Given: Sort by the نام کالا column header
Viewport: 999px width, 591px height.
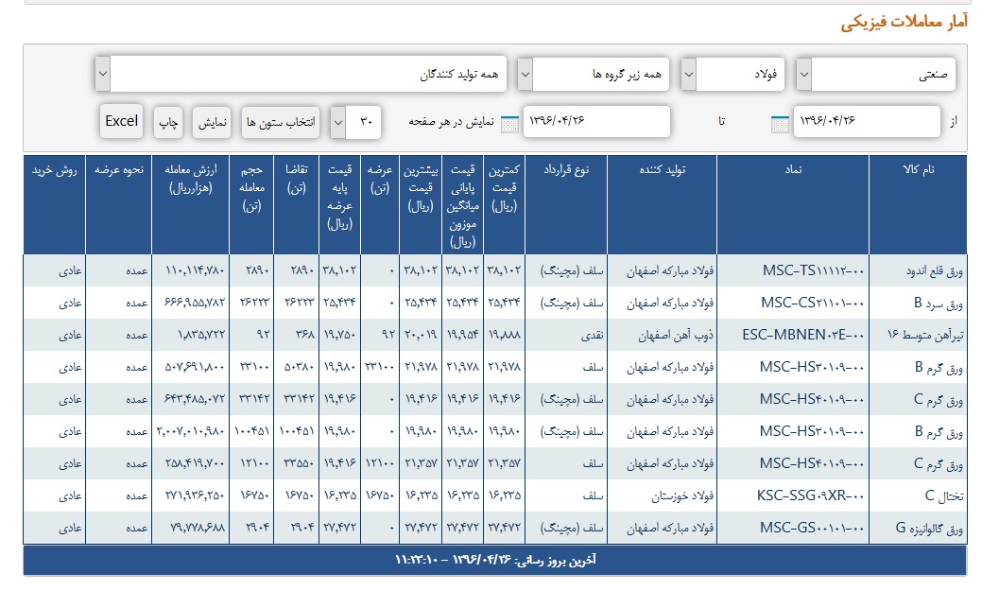Looking at the screenshot, I should 917,169.
